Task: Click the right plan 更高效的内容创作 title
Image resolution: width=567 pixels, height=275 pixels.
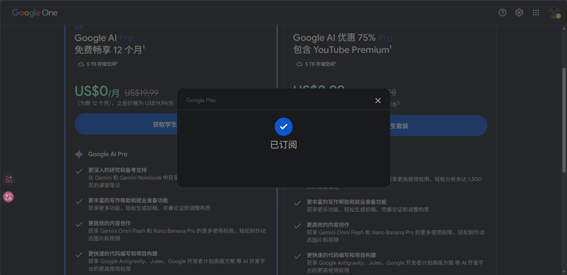Action: (x=328, y=225)
